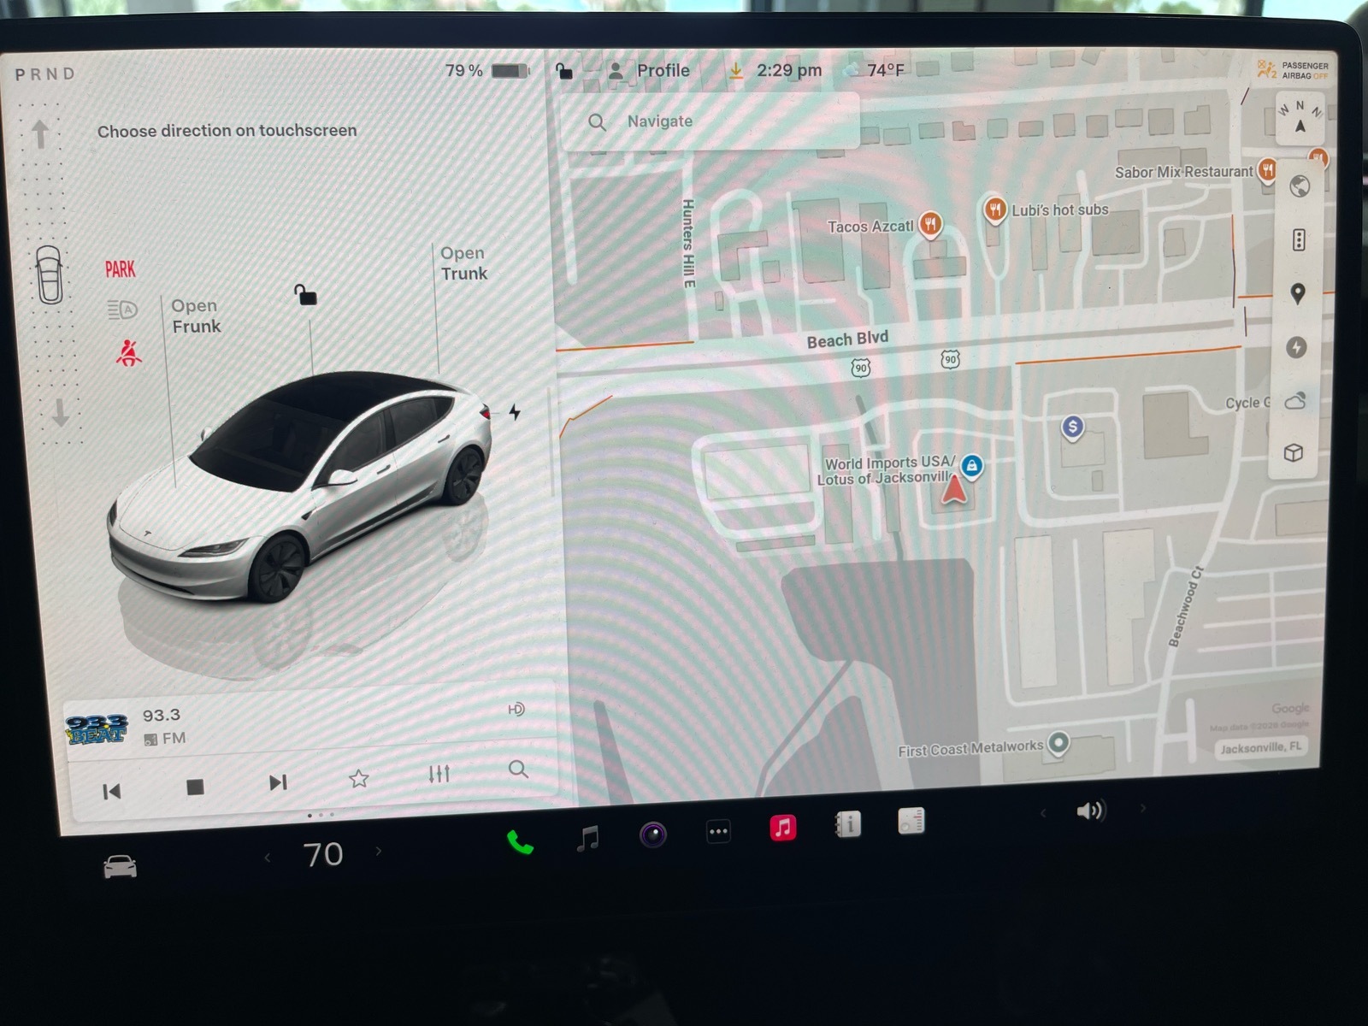Image resolution: width=1368 pixels, height=1026 pixels.
Task: Increase cabin temperature above 70
Action: tap(379, 851)
